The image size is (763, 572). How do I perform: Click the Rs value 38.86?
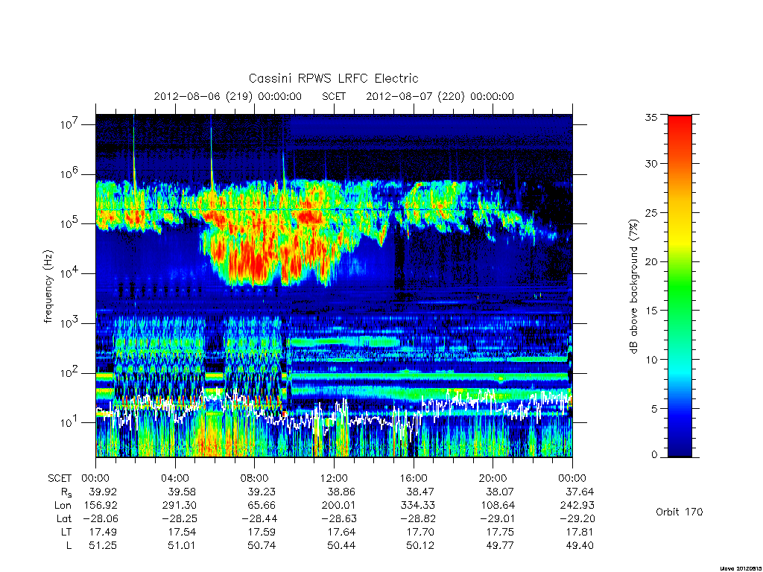pyautogui.click(x=341, y=492)
